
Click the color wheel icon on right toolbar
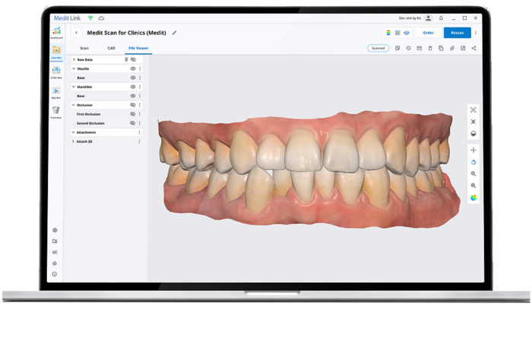coord(473,197)
